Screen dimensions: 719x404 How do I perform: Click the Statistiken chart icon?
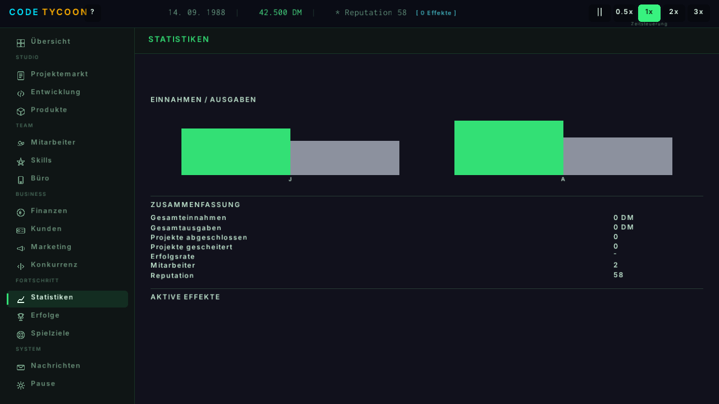point(21,300)
